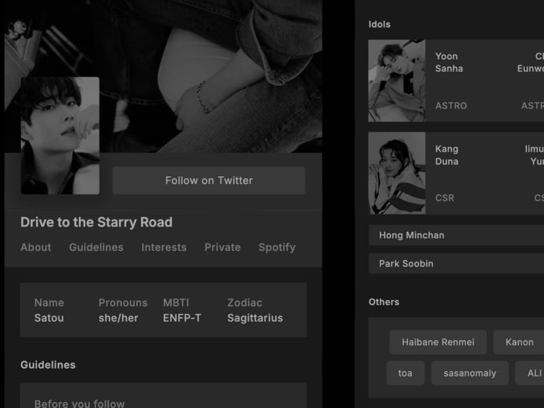The width and height of the screenshot is (544, 408).
Task: Open Kang Duna idol photo
Action: tap(397, 173)
